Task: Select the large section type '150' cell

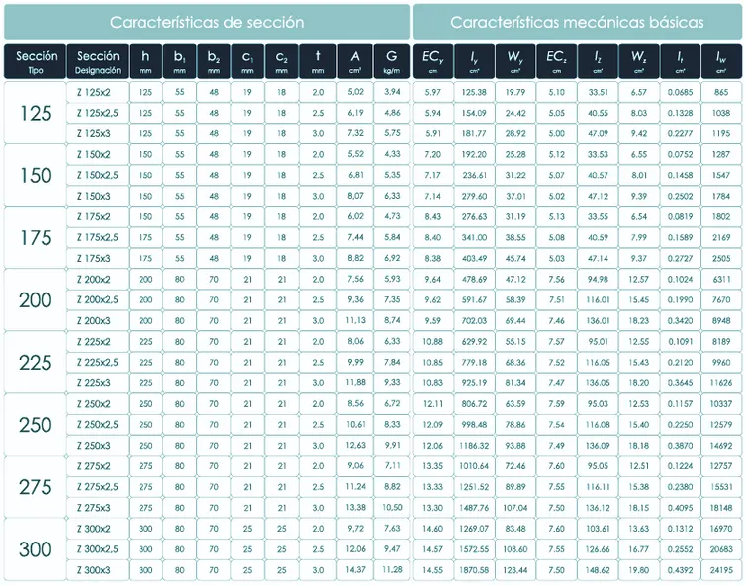Action: tap(36, 175)
